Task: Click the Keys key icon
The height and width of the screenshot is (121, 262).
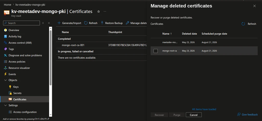Action: (10, 87)
